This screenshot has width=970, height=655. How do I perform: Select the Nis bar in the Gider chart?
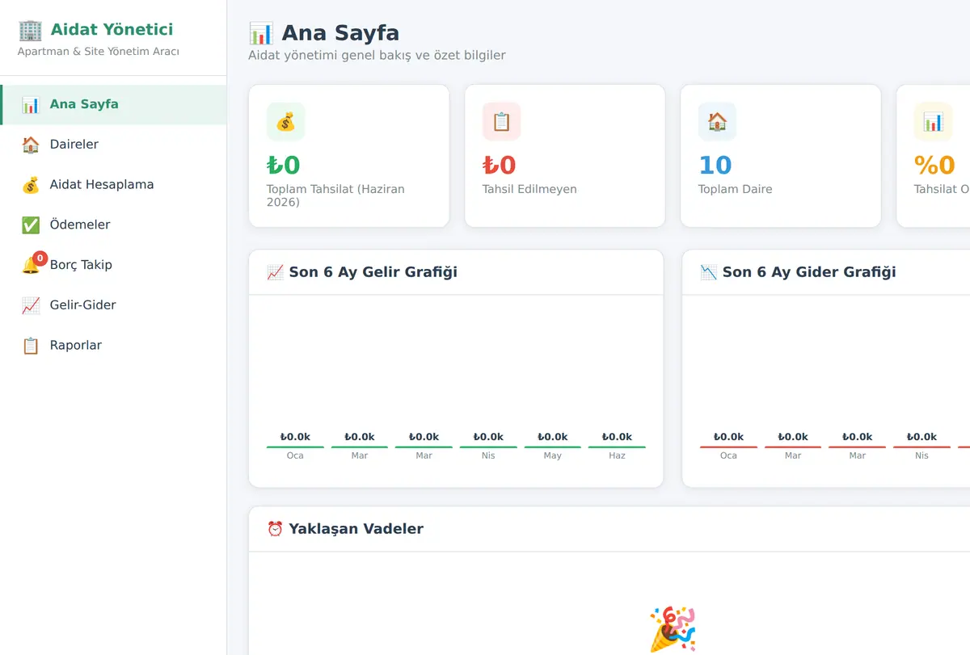921,446
